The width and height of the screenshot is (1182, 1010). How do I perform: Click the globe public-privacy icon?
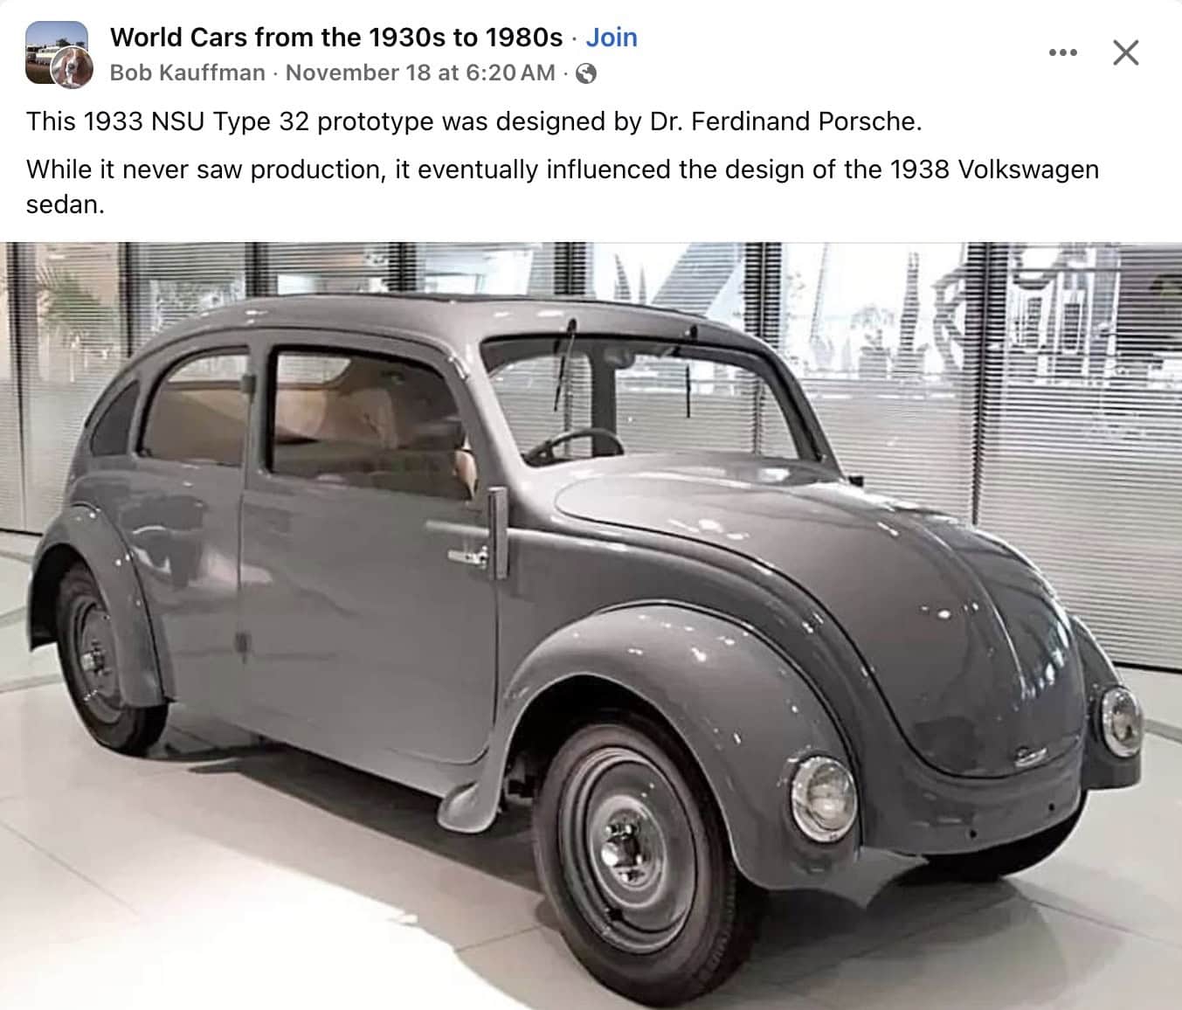coord(587,73)
